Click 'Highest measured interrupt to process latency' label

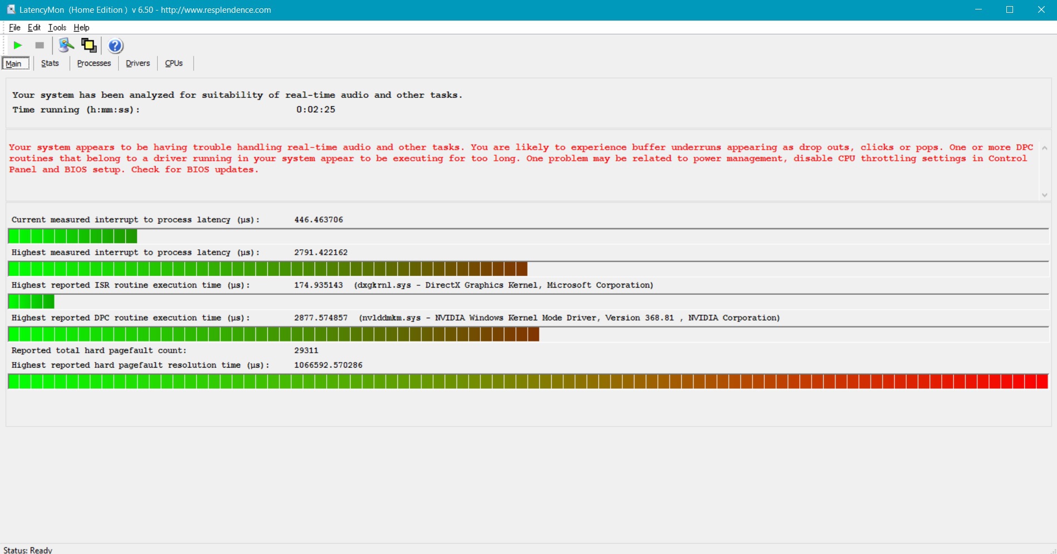(135, 253)
